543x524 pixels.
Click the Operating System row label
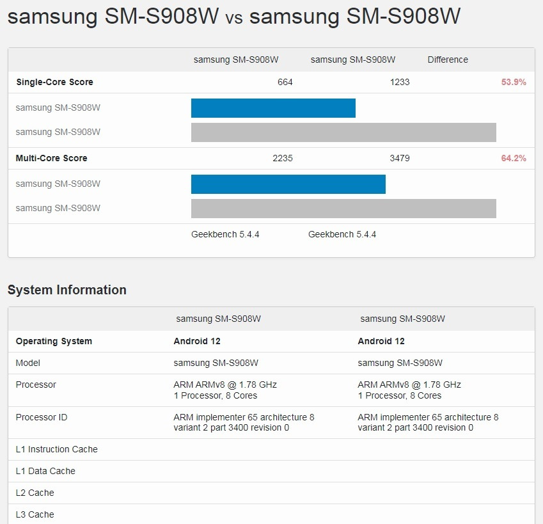tap(54, 341)
